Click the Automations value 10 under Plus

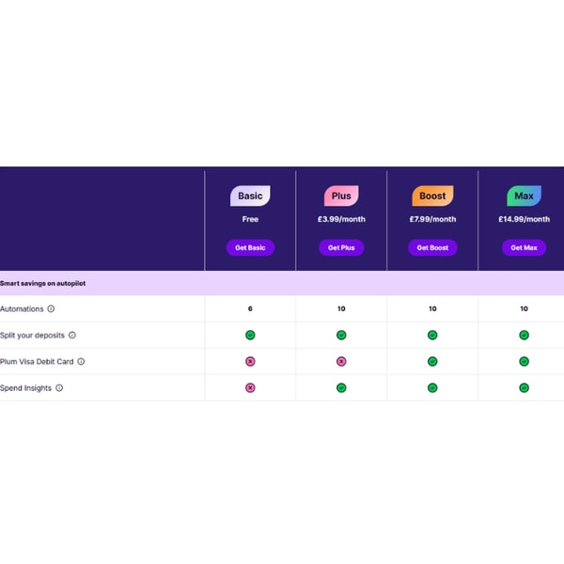pos(341,308)
